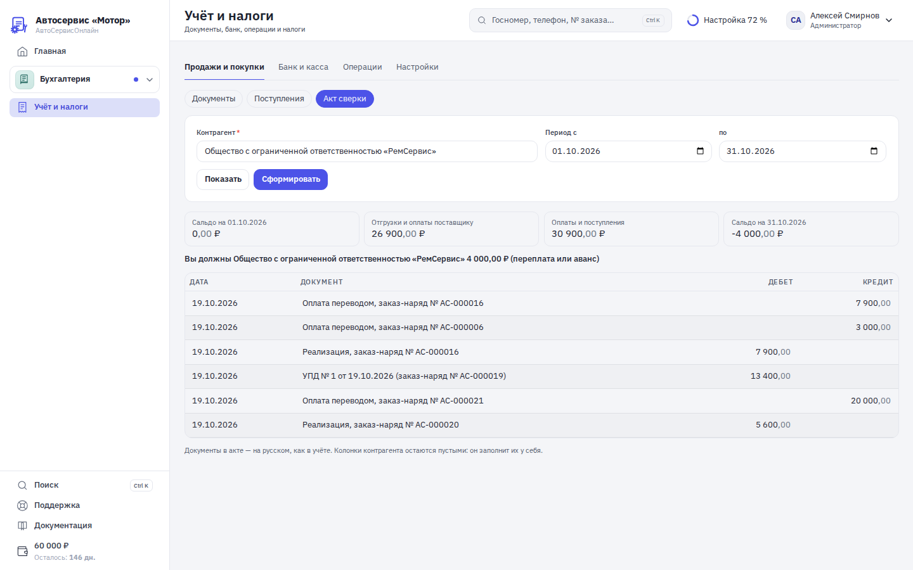This screenshot has width=913, height=570.
Task: Switch to the Банк и касса tab
Action: pyautogui.click(x=303, y=67)
